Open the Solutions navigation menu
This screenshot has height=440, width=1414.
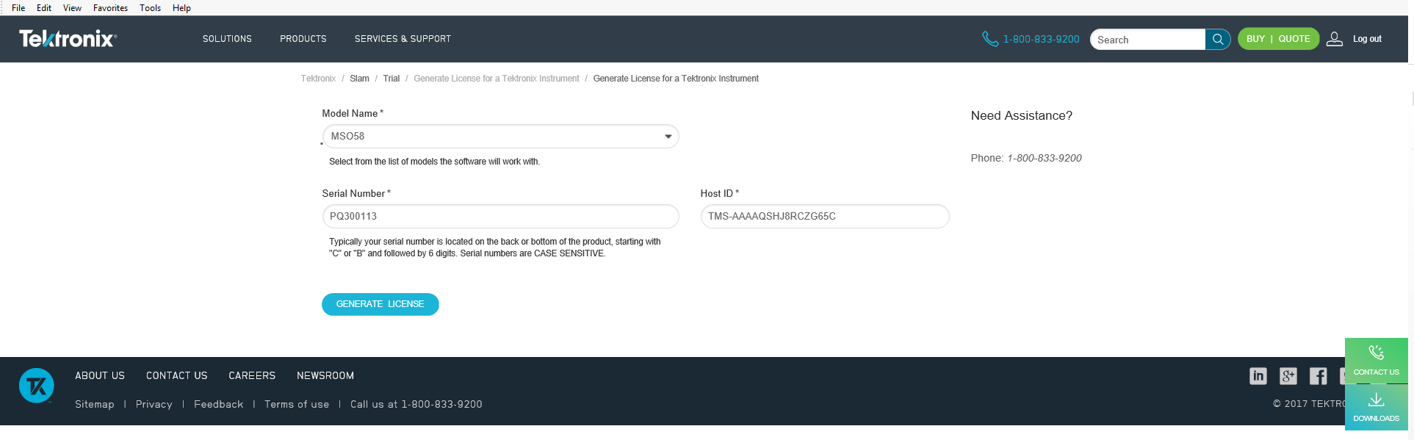[227, 39]
